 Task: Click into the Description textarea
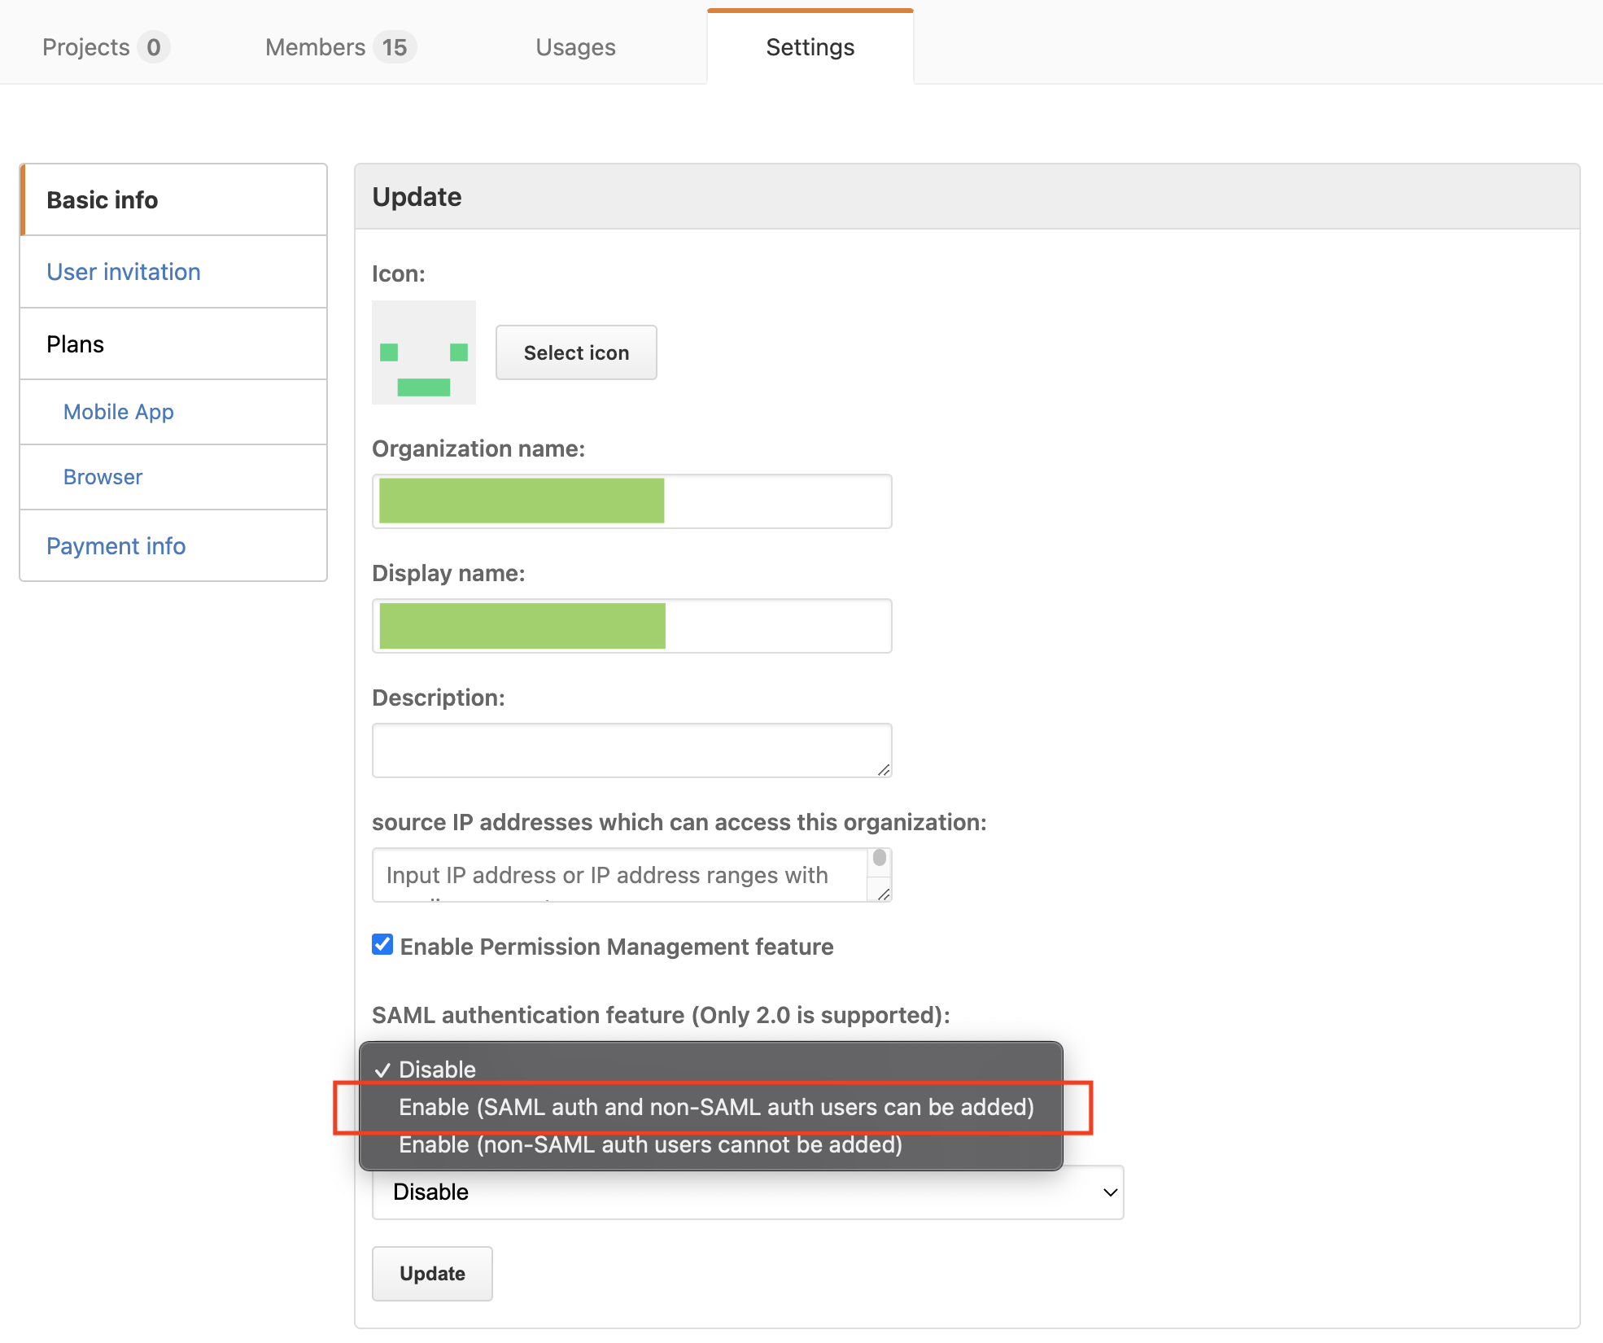(631, 750)
